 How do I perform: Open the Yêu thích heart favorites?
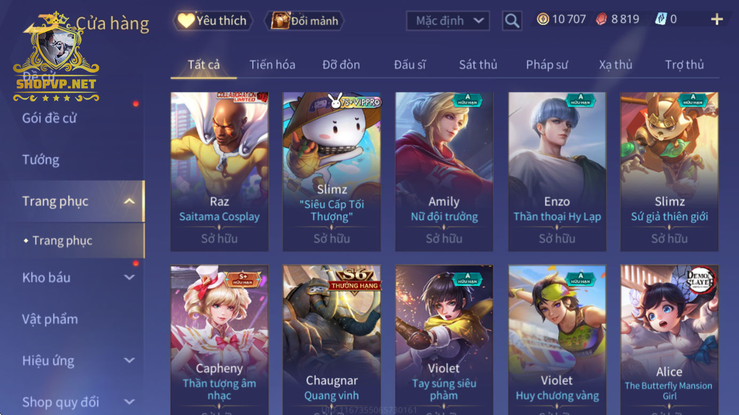coord(213,21)
